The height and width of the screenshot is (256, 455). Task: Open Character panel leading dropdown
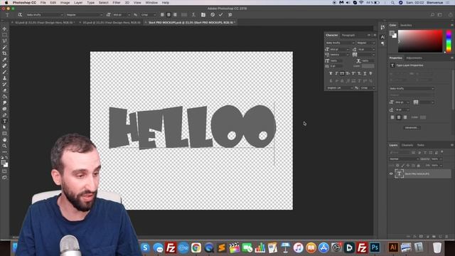click(x=365, y=49)
